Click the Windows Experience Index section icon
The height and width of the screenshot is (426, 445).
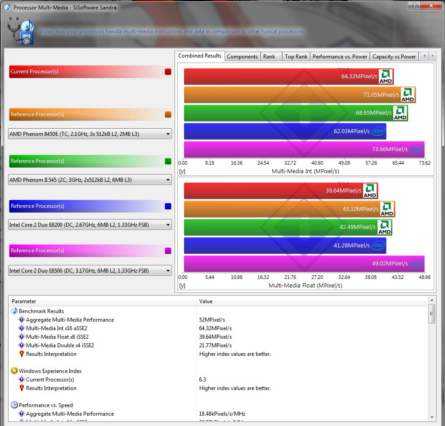[x=14, y=371]
